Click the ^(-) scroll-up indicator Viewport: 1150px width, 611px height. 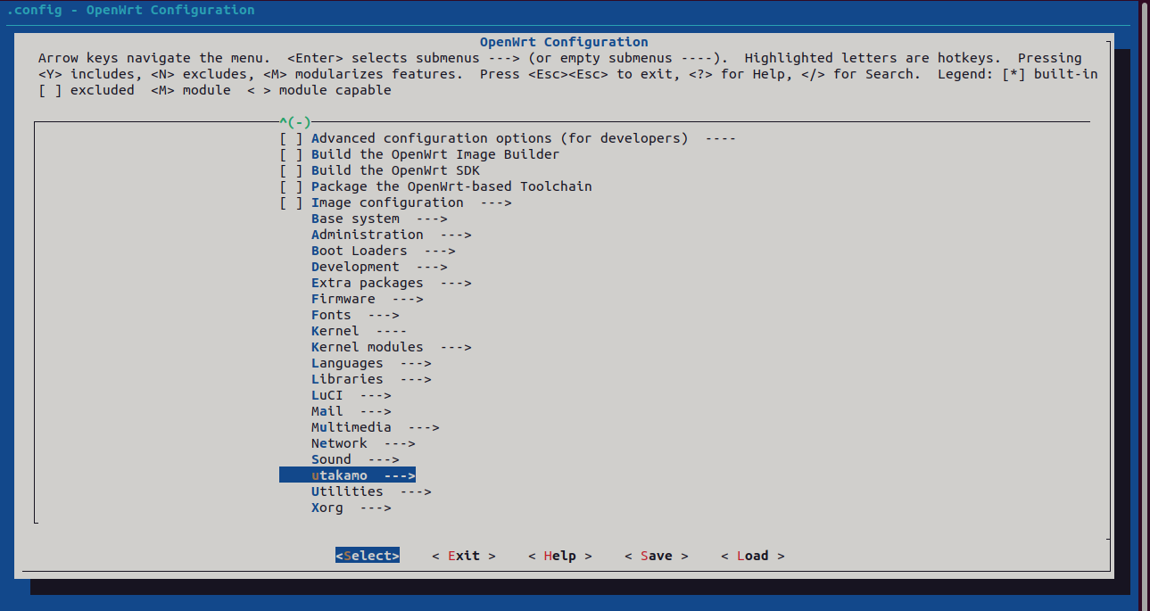[x=294, y=122]
